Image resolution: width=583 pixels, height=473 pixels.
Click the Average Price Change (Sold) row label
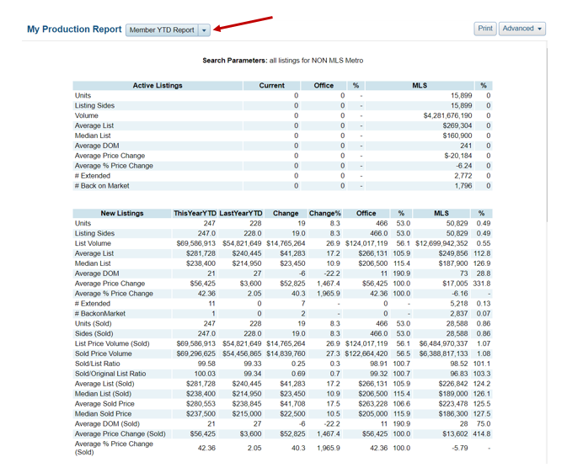(120, 434)
